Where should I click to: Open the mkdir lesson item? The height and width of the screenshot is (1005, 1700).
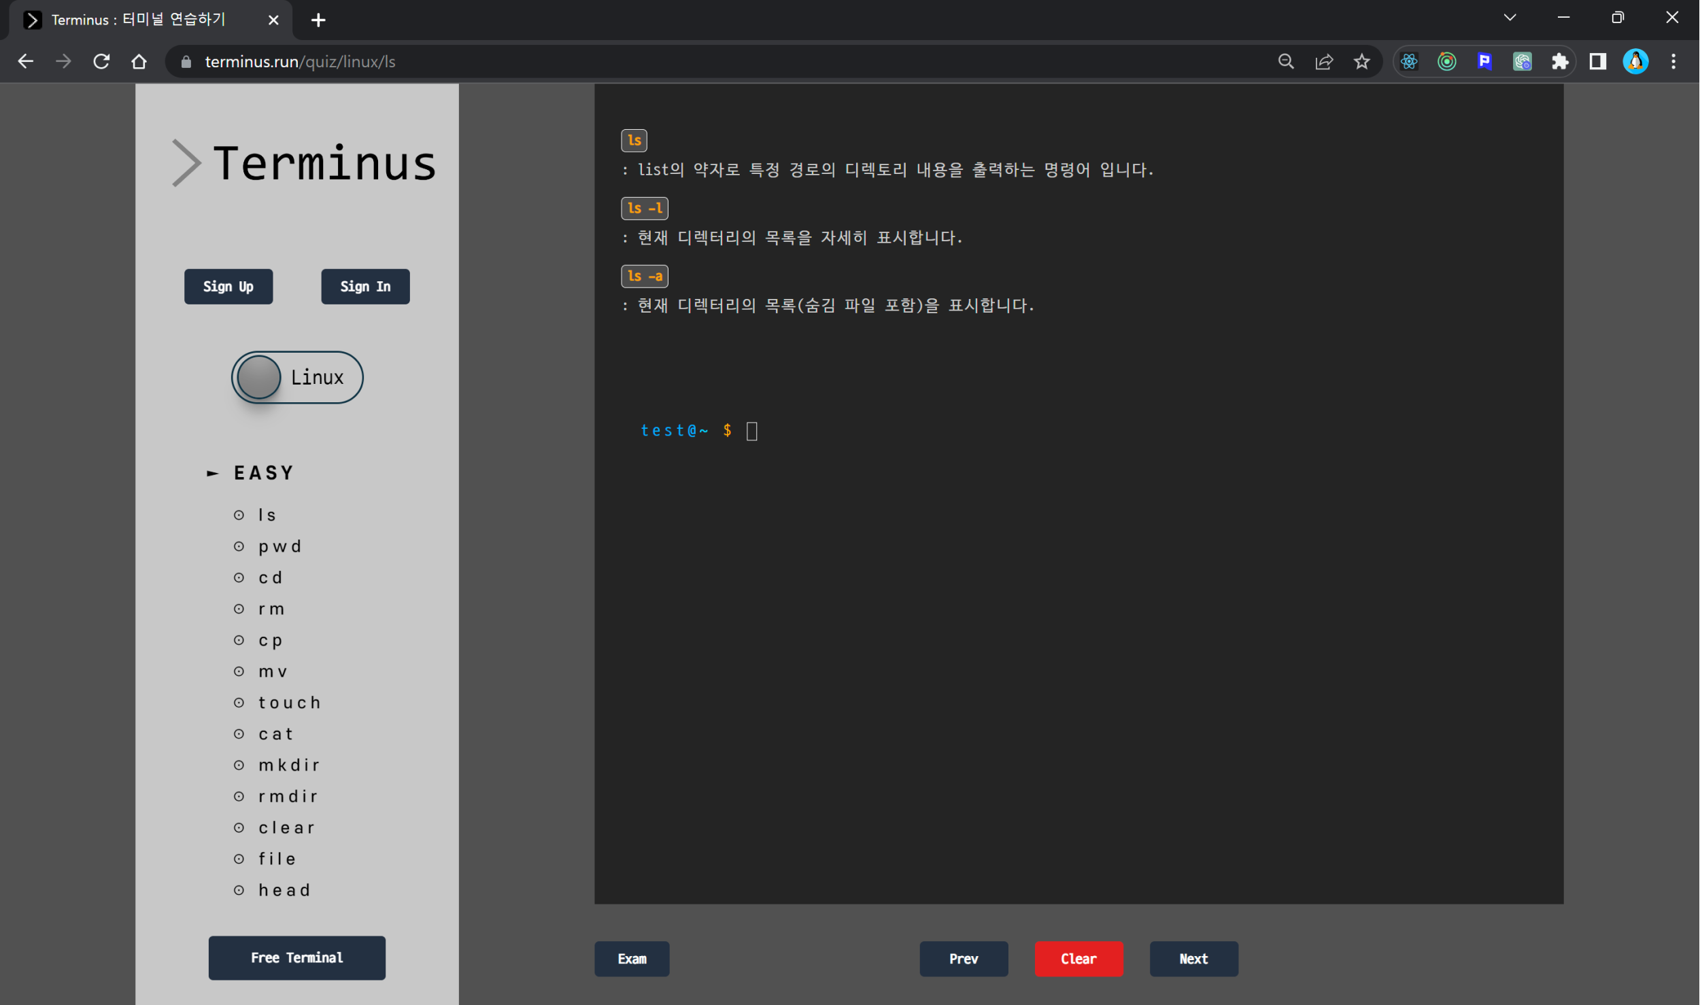(x=288, y=765)
